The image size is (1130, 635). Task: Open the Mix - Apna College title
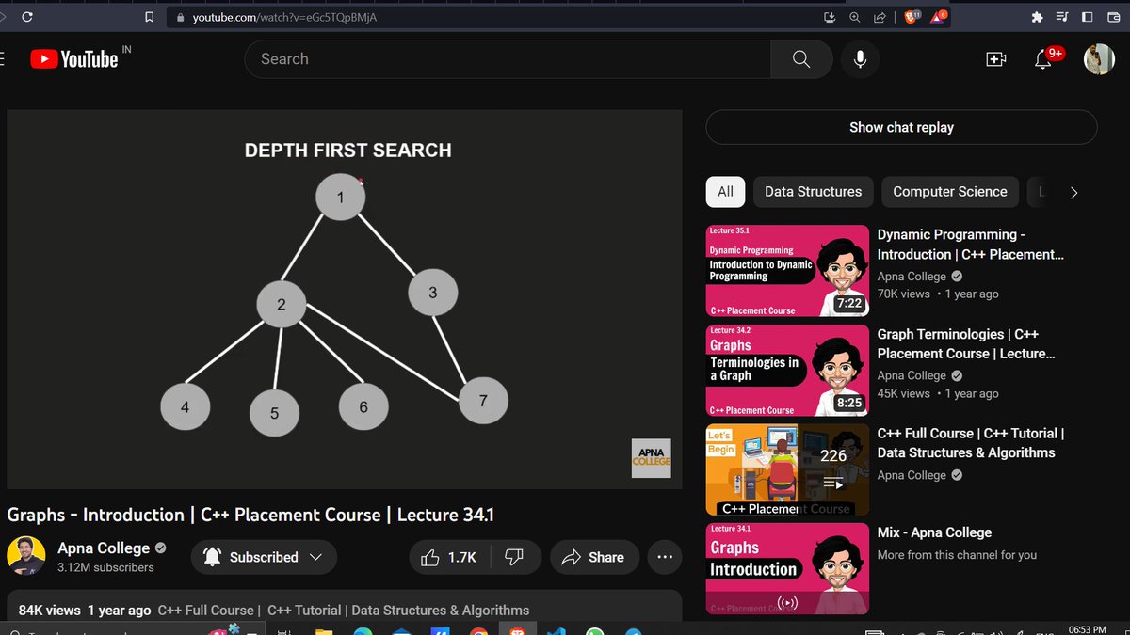point(934,532)
